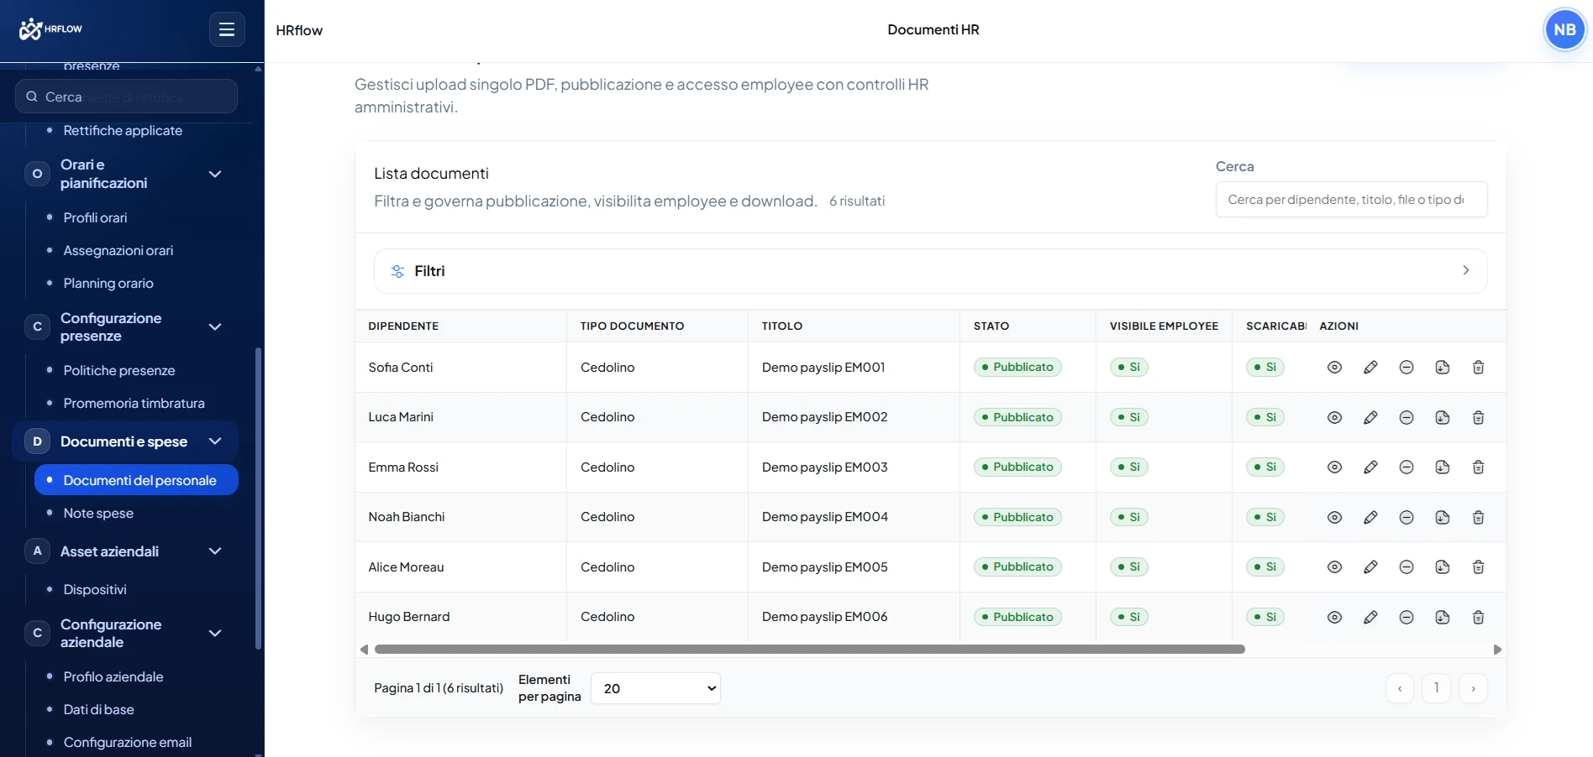View Noah Bianchi's payslip with eye icon
Viewport: 1593px width, 757px height.
[x=1334, y=518]
